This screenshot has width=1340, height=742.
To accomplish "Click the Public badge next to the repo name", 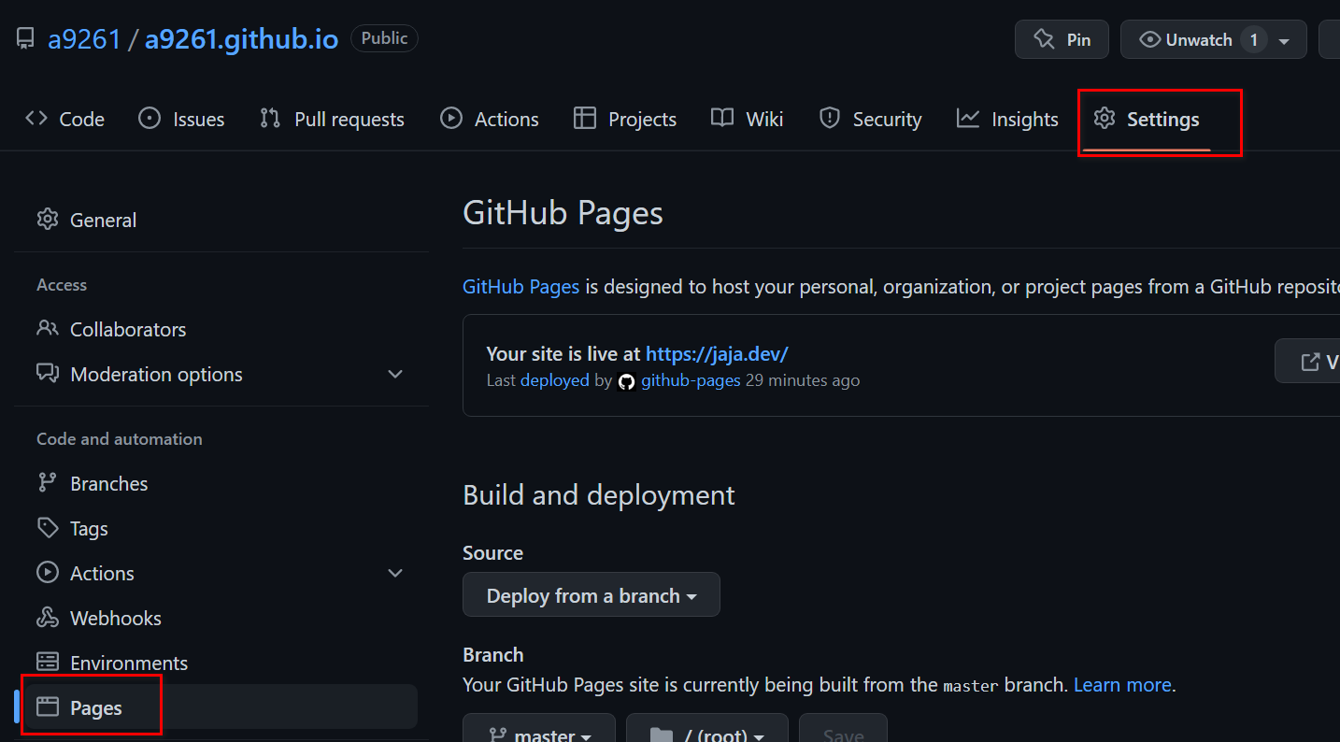I will click(384, 38).
